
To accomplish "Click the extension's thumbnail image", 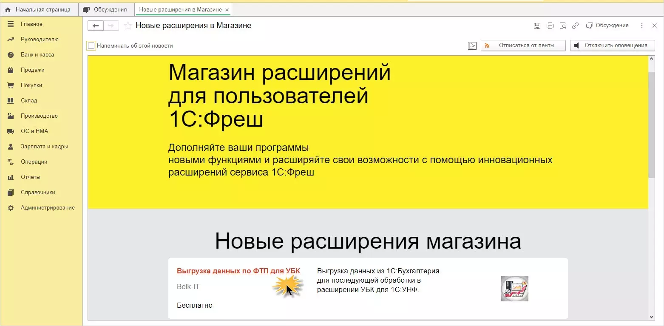I will coord(515,289).
